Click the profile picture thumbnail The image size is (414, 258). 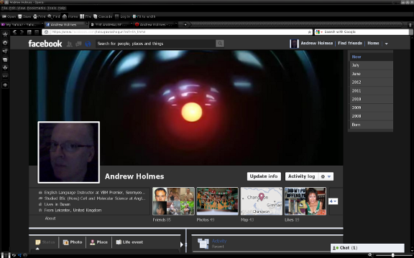[69, 153]
